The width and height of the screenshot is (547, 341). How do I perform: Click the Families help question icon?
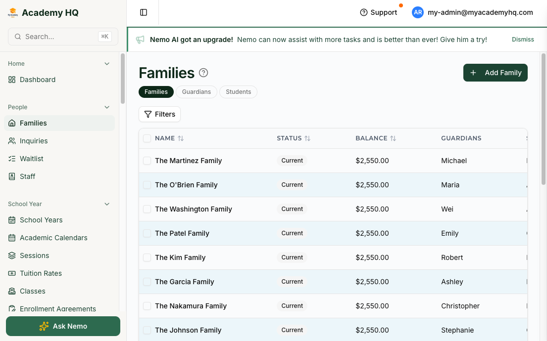(x=203, y=73)
